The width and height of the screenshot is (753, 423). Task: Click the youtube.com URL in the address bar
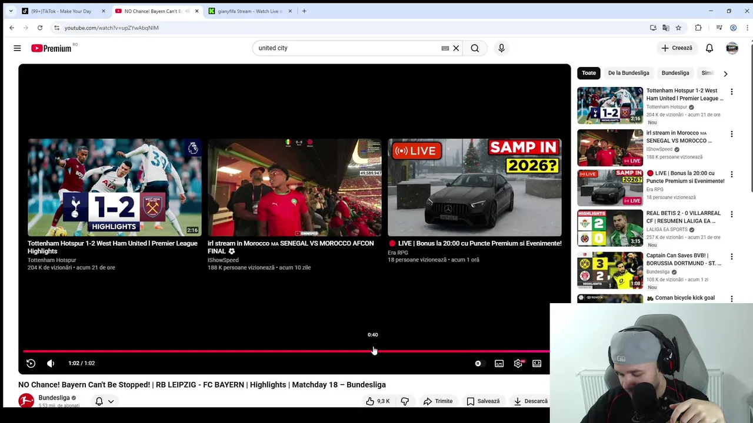(111, 28)
